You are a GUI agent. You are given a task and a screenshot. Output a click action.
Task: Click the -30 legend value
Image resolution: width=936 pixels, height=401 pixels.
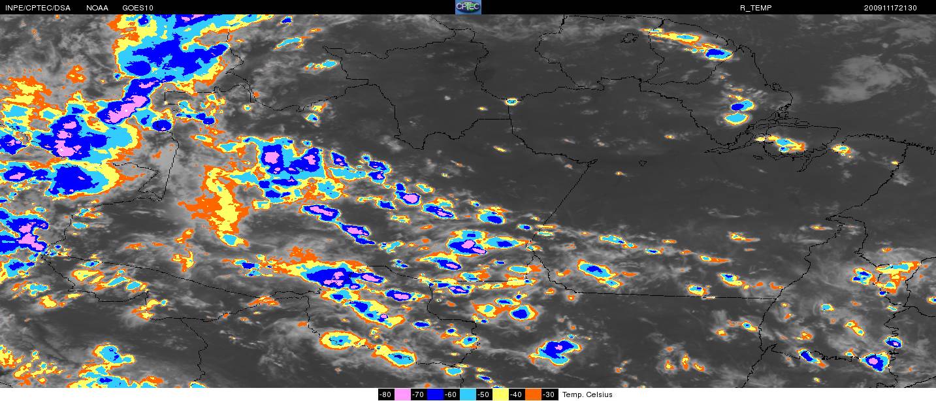point(549,394)
